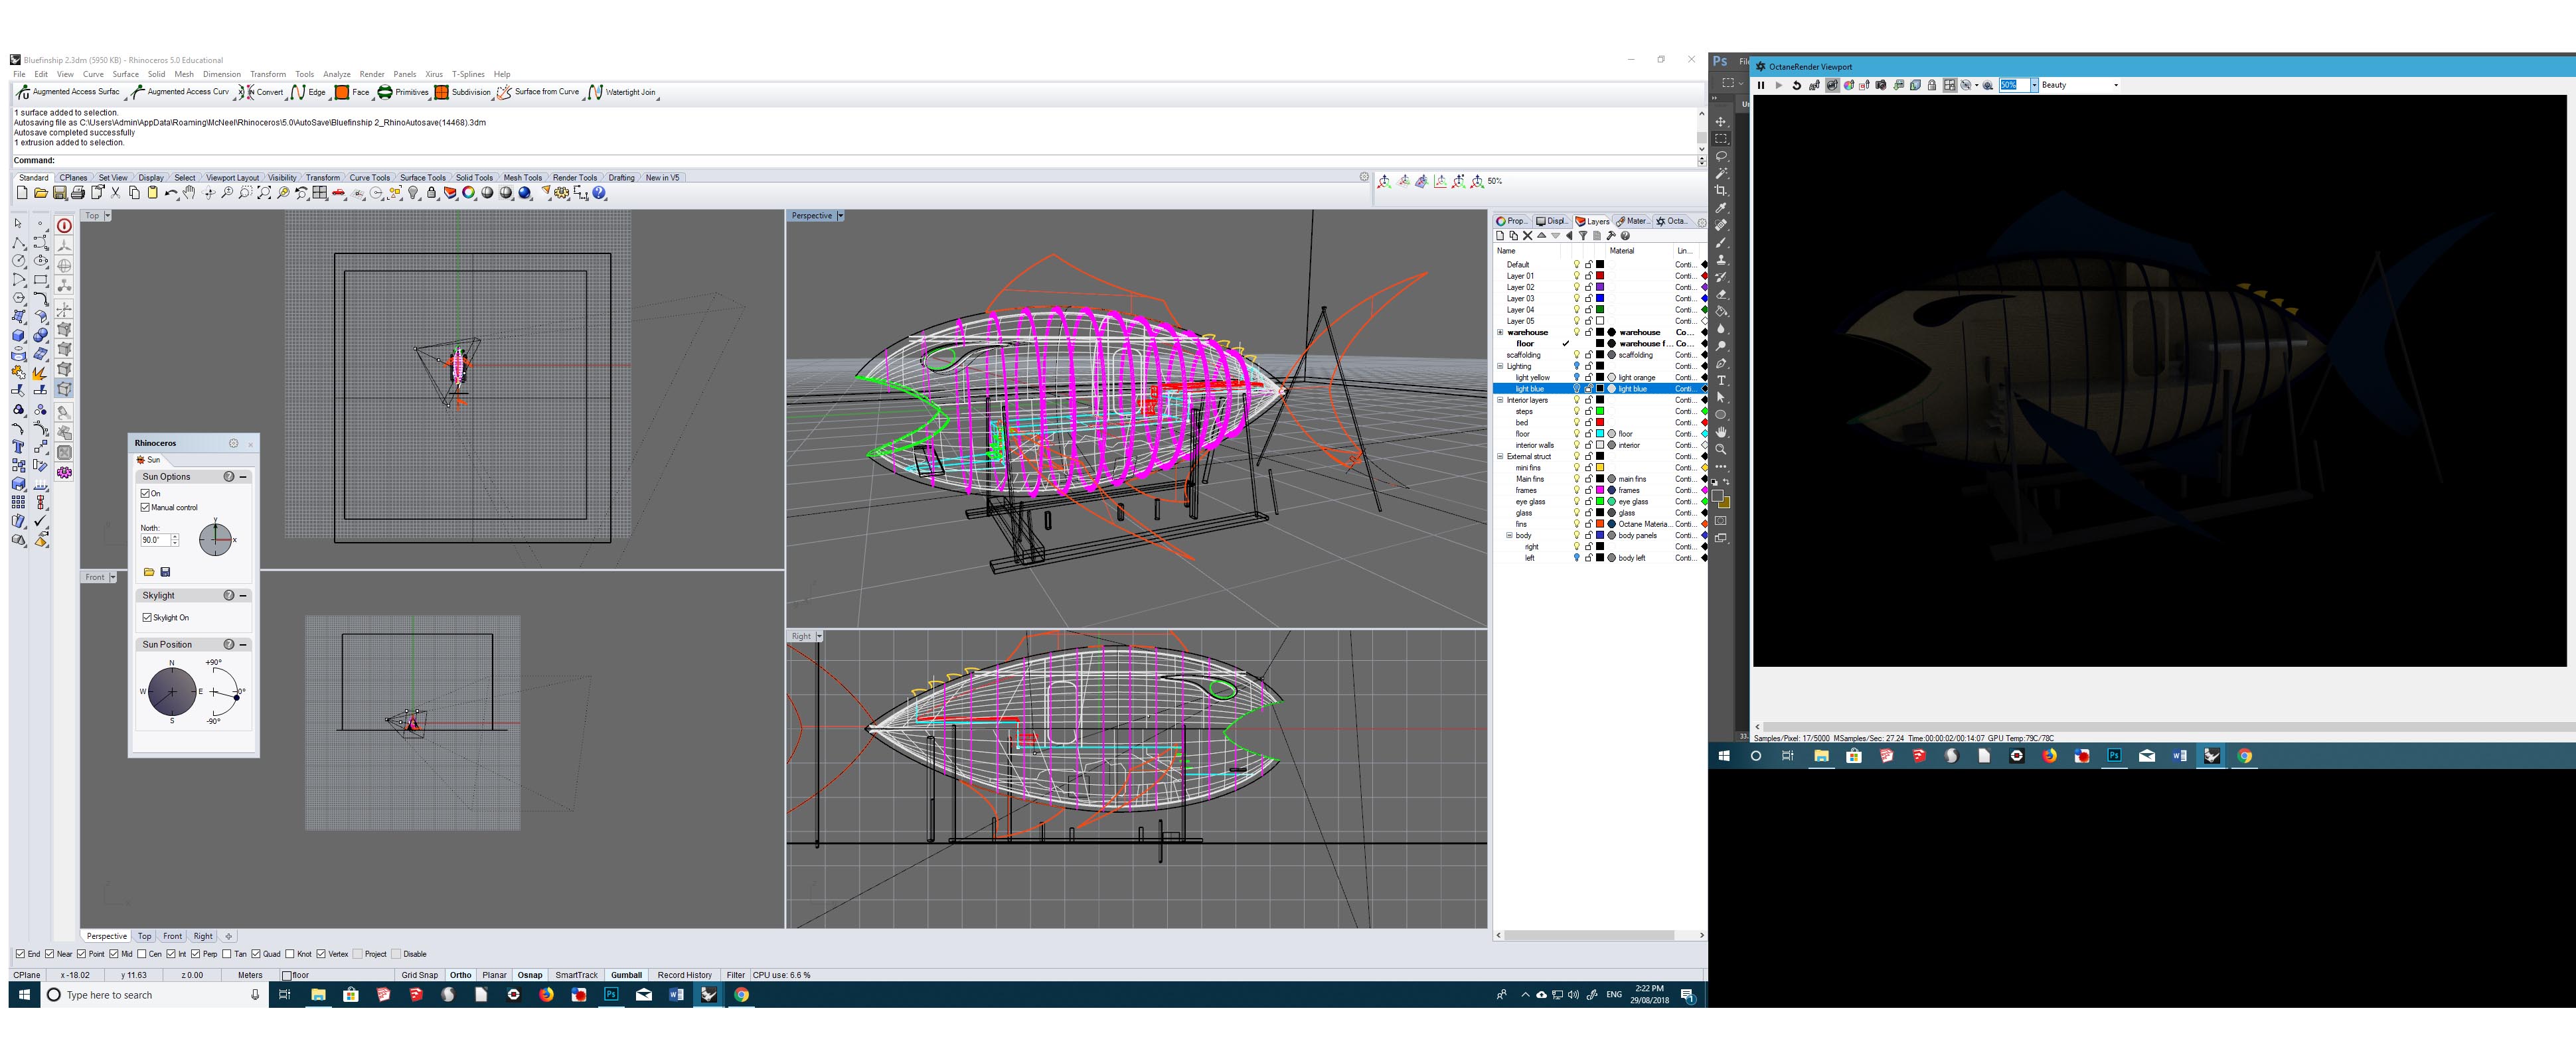Select the Text object tool

[x=18, y=447]
